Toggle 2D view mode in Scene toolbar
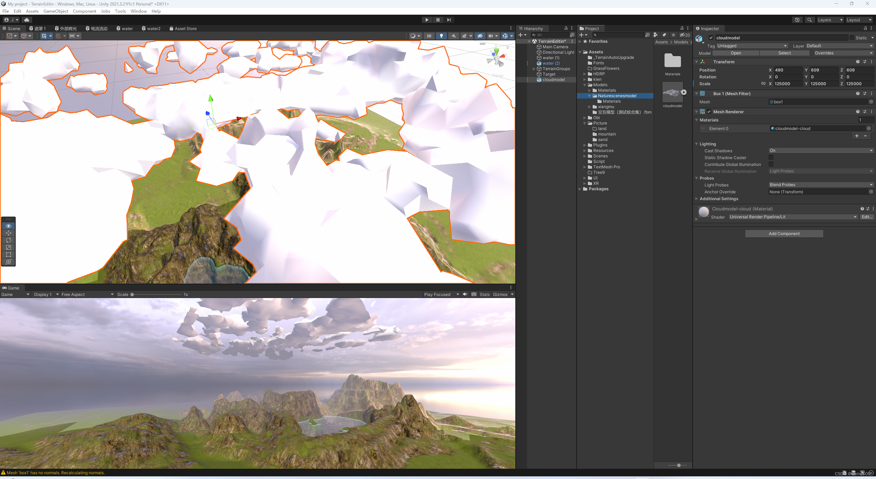Viewport: 876px width, 479px height. (429, 36)
